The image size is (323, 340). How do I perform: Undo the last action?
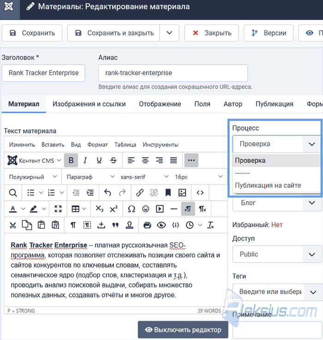click(x=108, y=192)
